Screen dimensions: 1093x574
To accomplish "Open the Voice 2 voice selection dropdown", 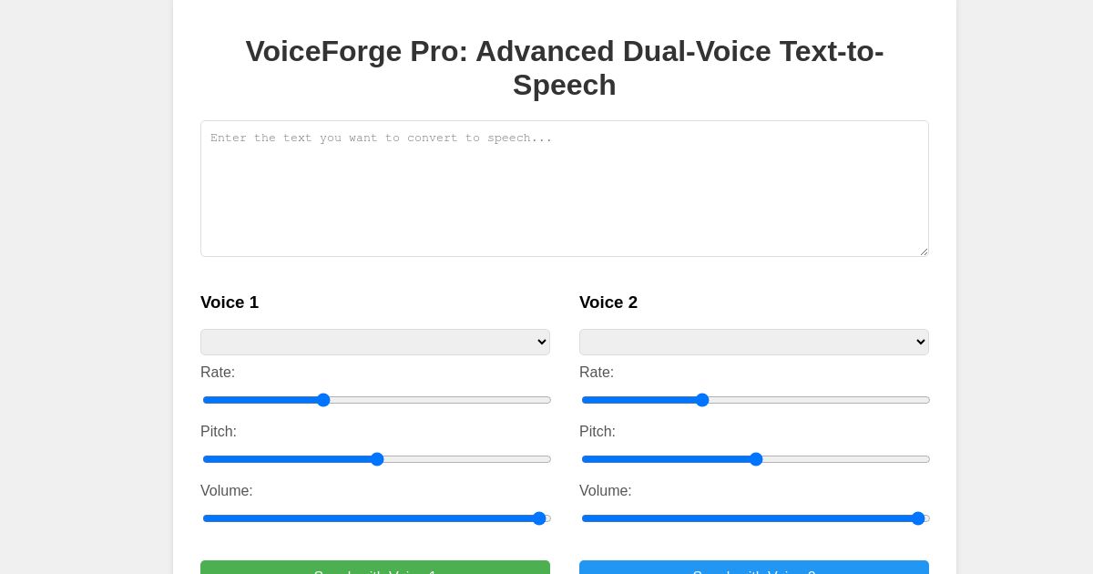I will (754, 342).
